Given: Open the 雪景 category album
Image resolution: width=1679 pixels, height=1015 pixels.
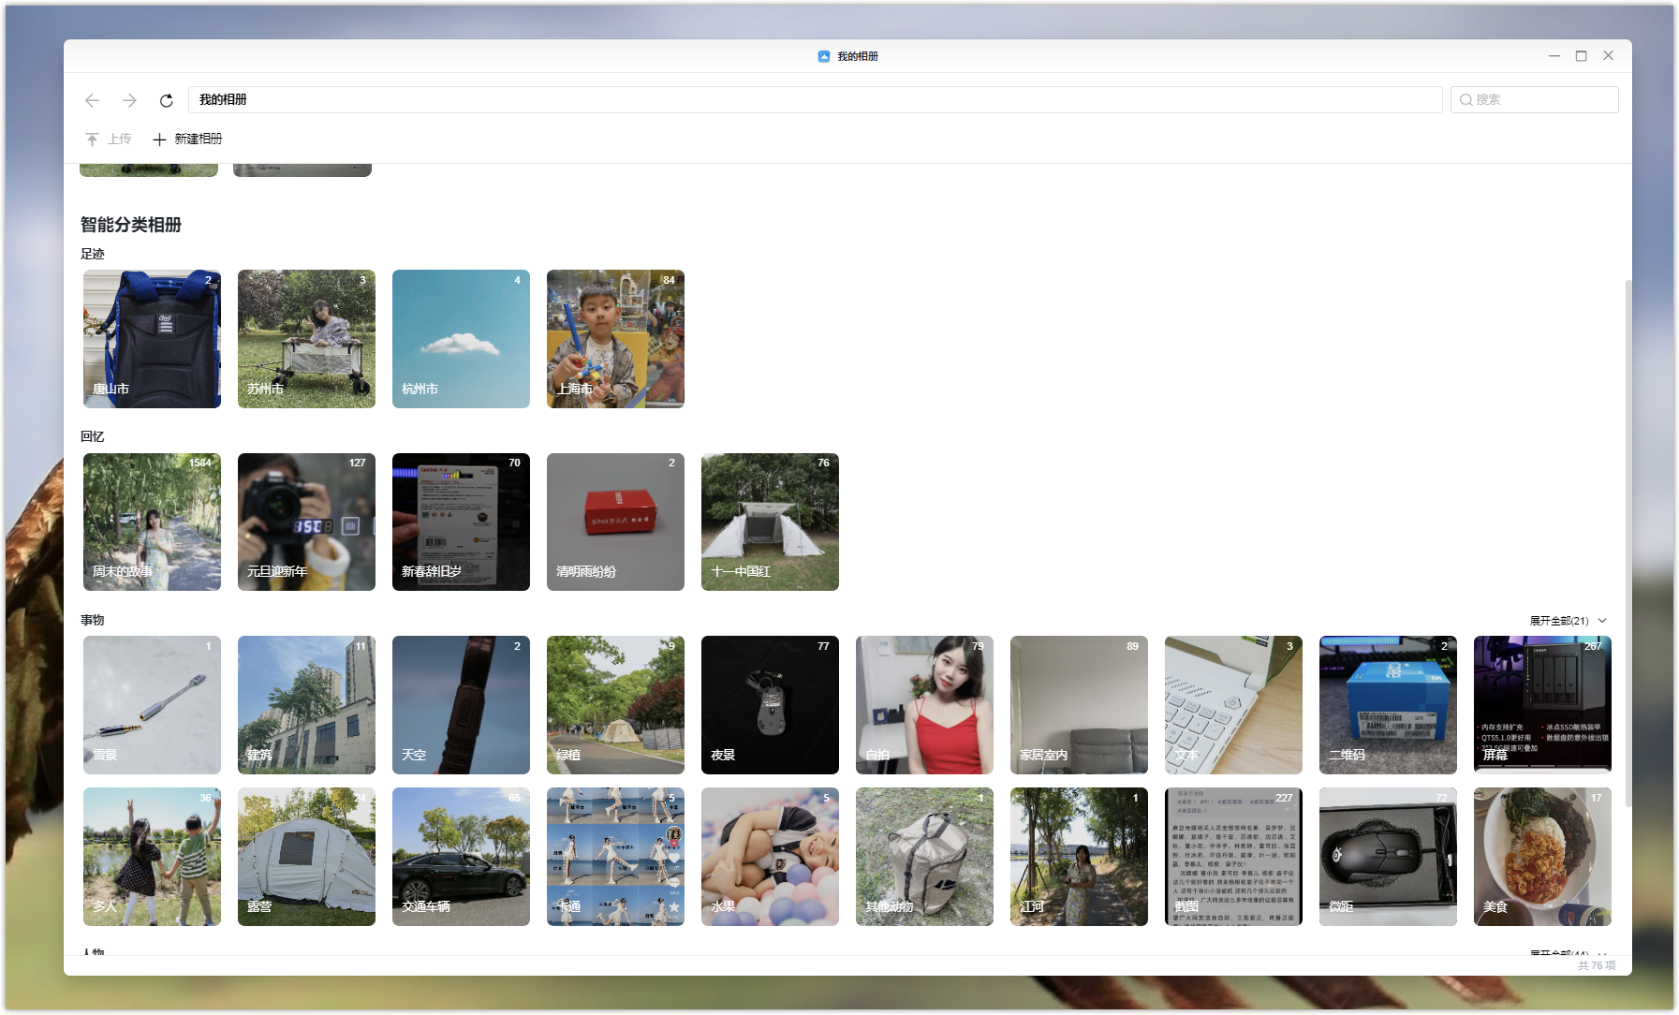Looking at the screenshot, I should point(152,705).
